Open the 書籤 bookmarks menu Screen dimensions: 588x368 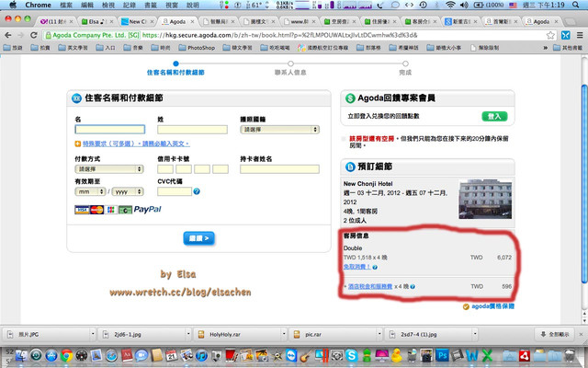pyautogui.click(x=151, y=5)
